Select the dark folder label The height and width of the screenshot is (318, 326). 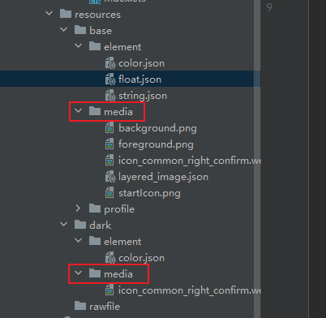click(x=101, y=226)
